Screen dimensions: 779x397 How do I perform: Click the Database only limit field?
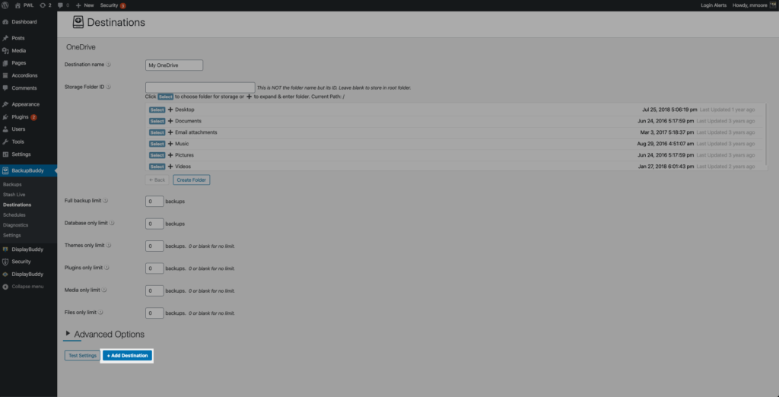point(154,224)
